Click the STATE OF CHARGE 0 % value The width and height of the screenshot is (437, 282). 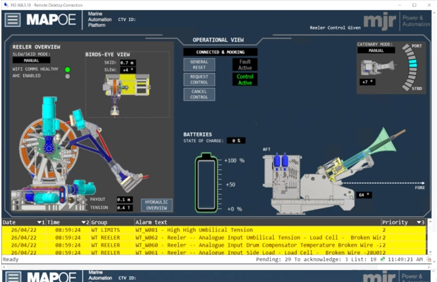point(236,141)
